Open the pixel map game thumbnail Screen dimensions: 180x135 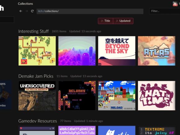coord(37,51)
